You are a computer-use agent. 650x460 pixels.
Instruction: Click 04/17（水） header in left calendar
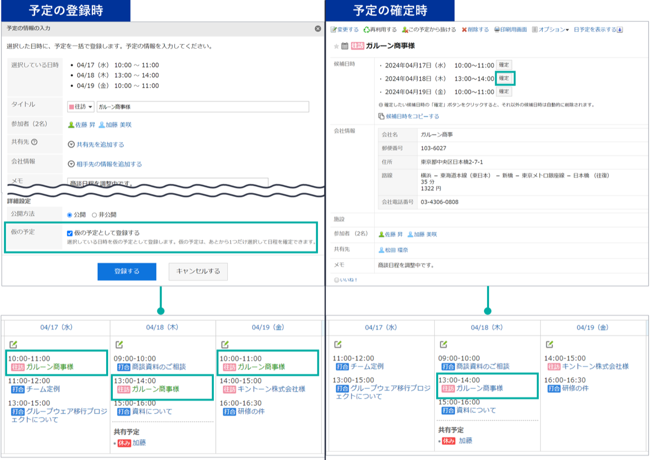[x=56, y=327]
